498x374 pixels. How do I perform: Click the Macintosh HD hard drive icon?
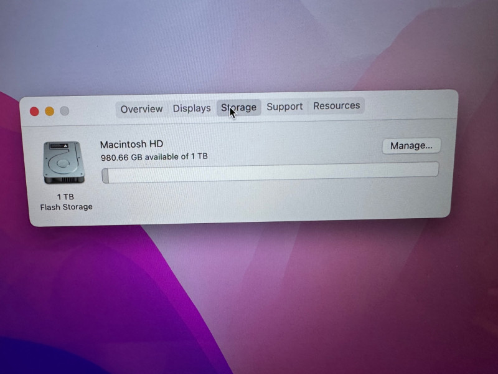pyautogui.click(x=63, y=162)
